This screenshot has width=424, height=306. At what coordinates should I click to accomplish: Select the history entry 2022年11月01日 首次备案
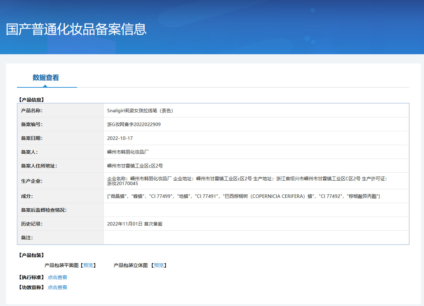(x=135, y=224)
